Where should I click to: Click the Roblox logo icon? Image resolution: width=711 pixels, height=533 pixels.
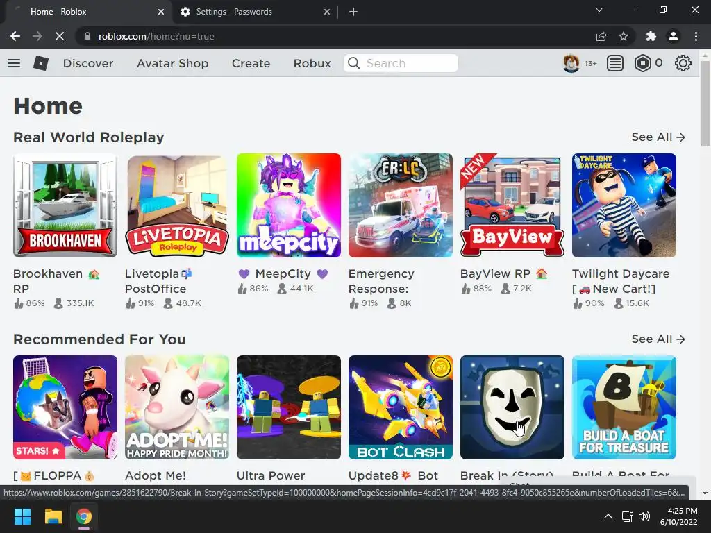(41, 63)
